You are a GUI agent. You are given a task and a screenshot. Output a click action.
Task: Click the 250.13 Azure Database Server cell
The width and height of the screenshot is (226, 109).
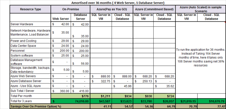[143, 81]
